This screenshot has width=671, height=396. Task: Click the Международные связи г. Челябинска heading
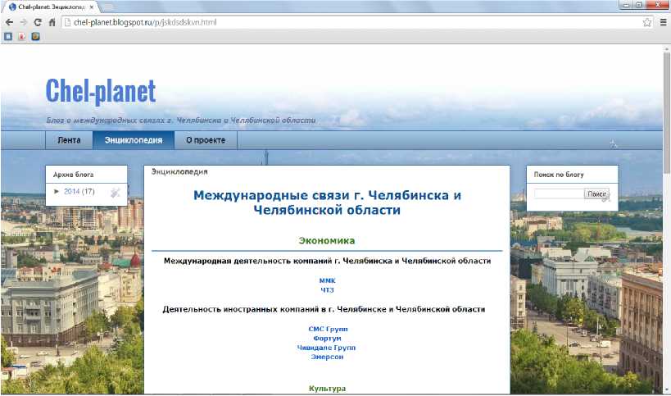point(327,203)
